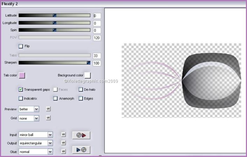Click the small S button beside Input
The height and width of the screenshot is (157, 247).
(x=63, y=134)
